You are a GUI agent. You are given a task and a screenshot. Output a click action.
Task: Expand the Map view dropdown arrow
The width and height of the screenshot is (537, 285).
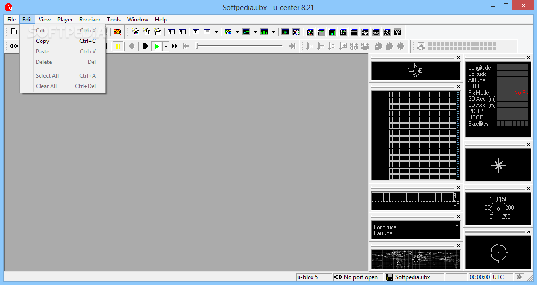point(237,32)
